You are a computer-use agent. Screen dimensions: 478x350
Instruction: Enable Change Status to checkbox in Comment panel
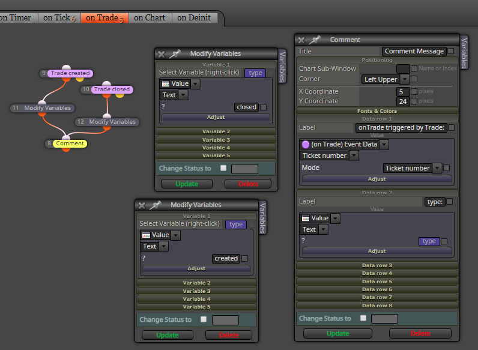coord(363,318)
